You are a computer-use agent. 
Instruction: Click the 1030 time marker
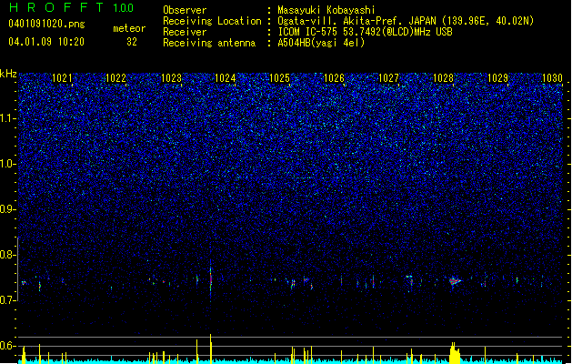552,78
